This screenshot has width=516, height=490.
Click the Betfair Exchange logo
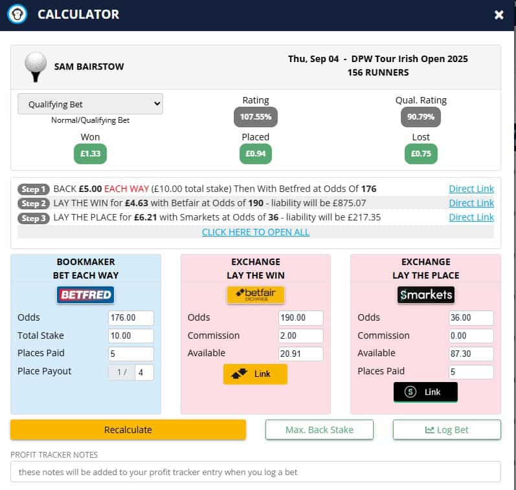pos(255,295)
